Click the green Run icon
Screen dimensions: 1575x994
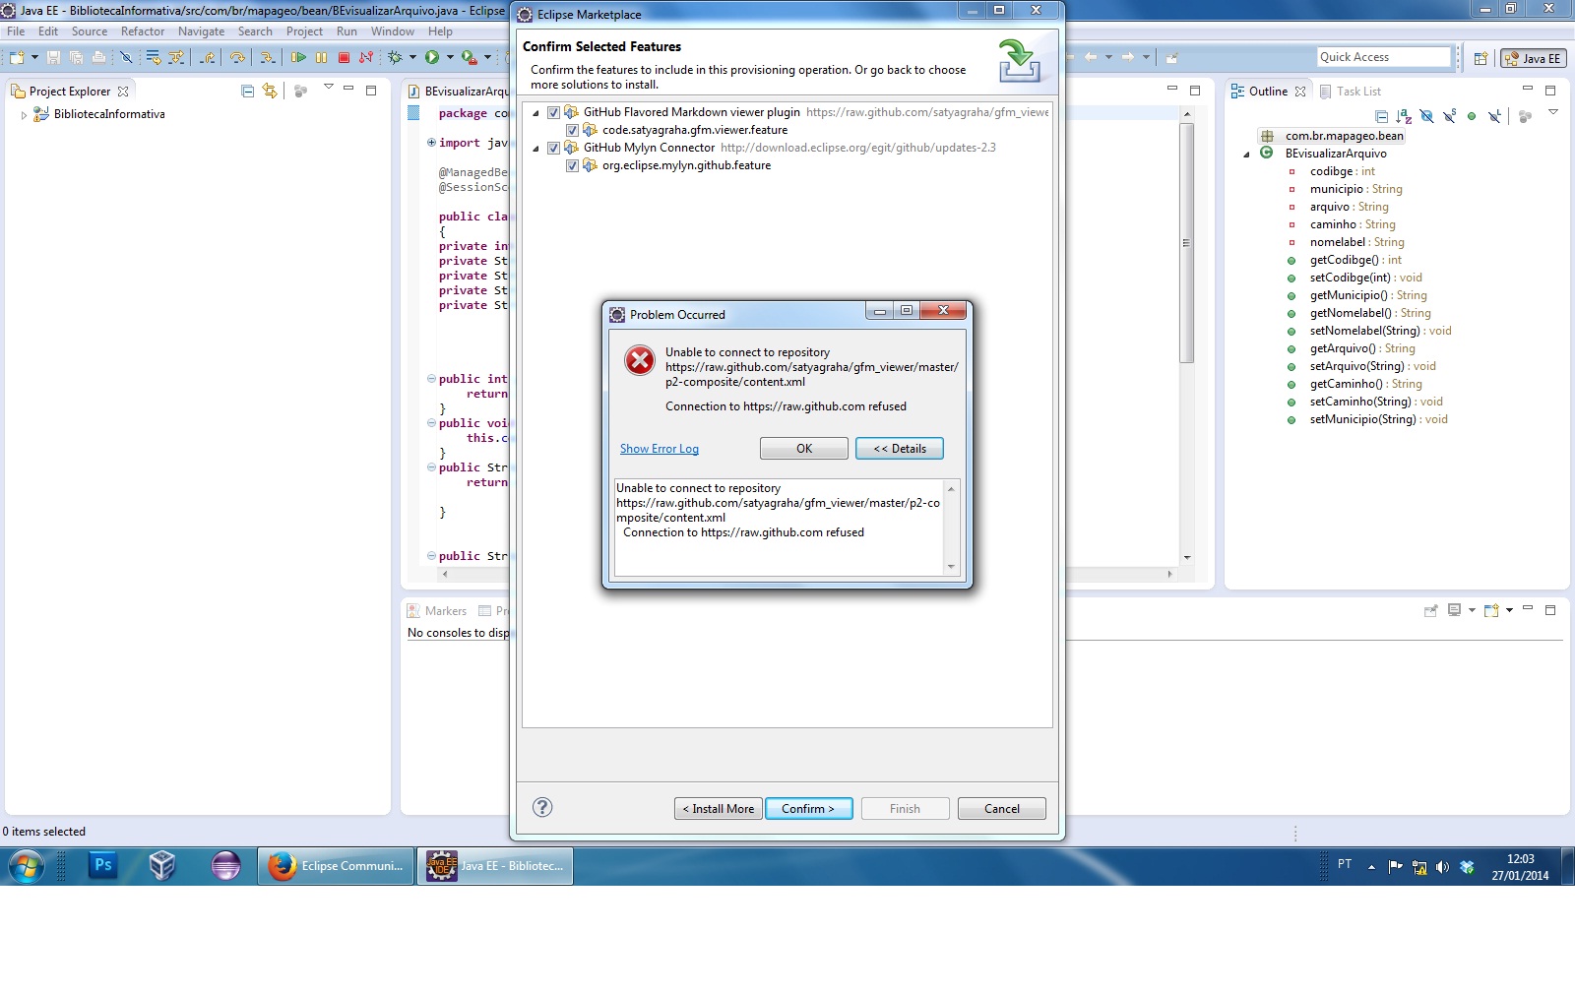click(432, 57)
